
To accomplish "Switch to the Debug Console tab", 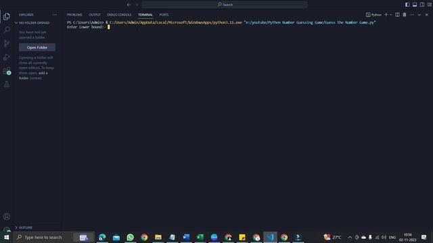I will 119,15.
